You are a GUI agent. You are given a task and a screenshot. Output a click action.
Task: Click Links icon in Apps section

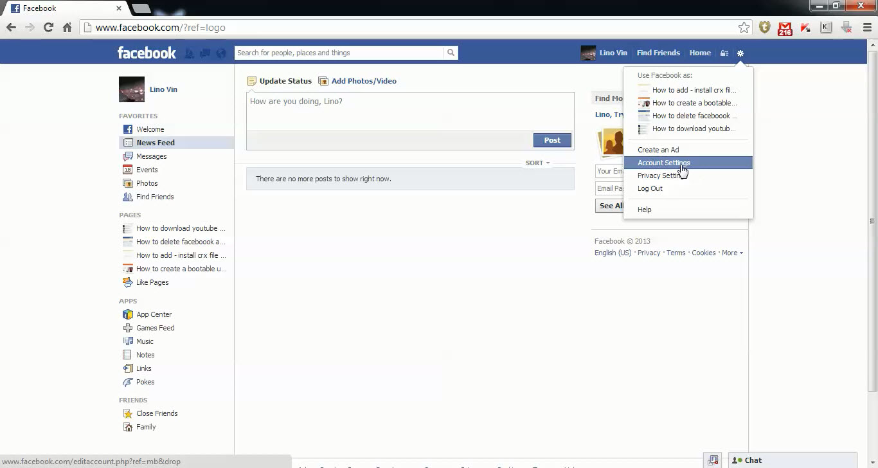pos(128,368)
